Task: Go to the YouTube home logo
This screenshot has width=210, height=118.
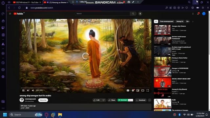Action: coord(18,14)
